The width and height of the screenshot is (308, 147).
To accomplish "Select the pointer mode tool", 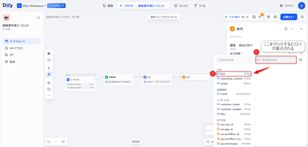I will pyautogui.click(x=49, y=68).
